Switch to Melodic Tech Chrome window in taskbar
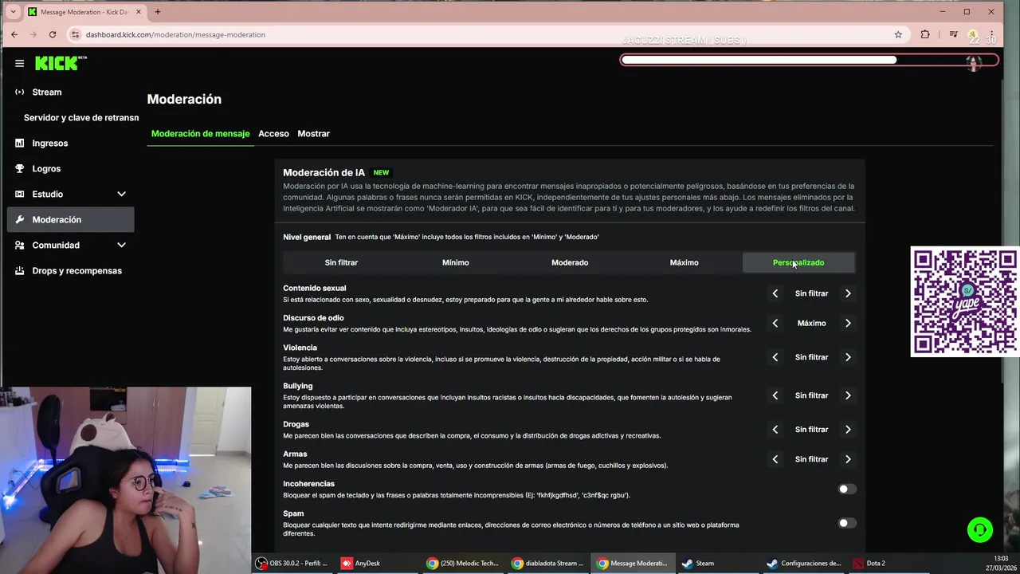Screen dimensions: 1020x574 463,563
